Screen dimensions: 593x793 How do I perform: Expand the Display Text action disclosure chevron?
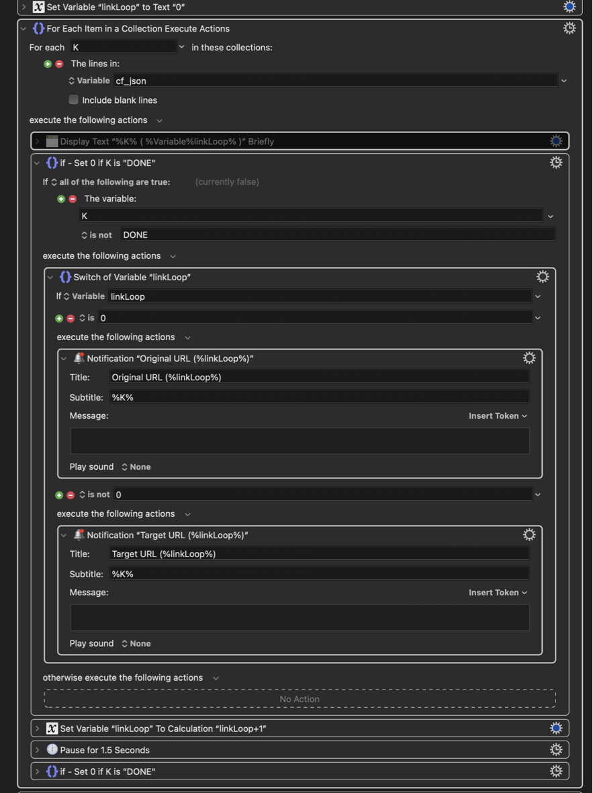38,142
